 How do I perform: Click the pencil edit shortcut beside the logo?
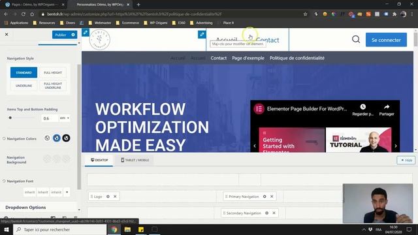(86, 32)
